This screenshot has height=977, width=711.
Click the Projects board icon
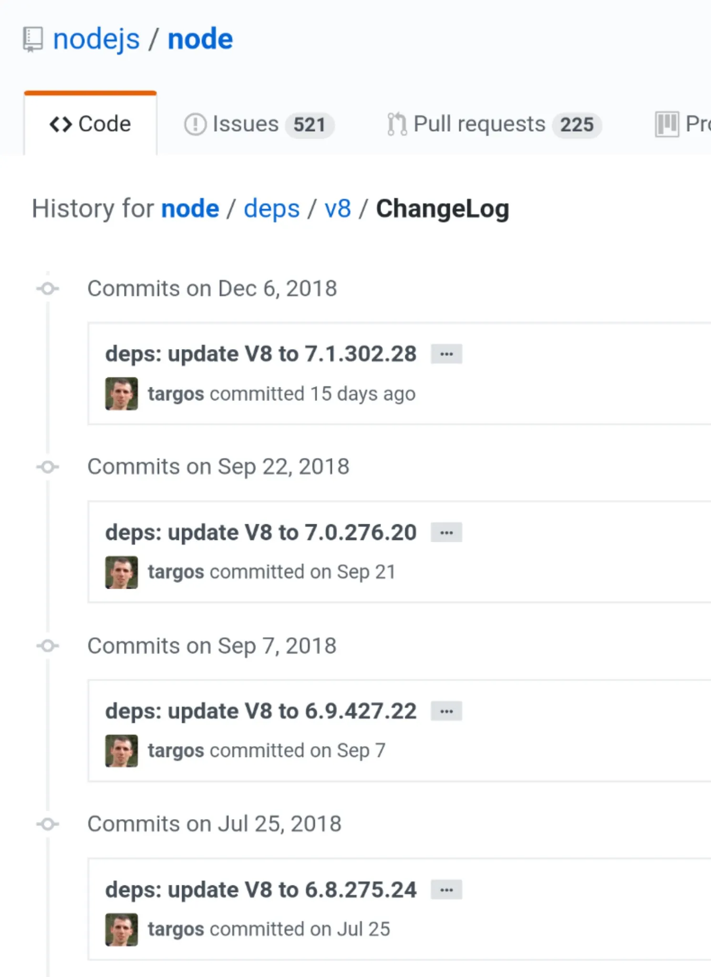[x=667, y=125]
